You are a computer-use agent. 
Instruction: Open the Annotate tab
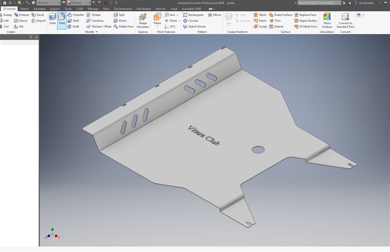coord(39,9)
